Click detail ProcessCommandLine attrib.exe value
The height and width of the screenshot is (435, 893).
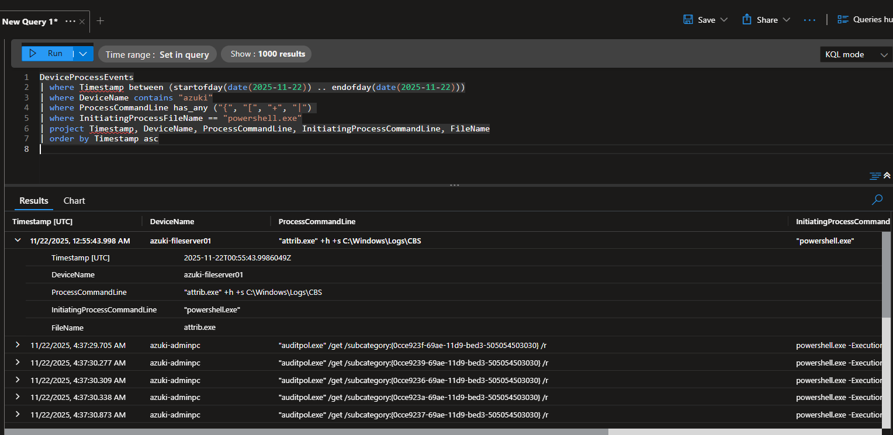point(252,292)
